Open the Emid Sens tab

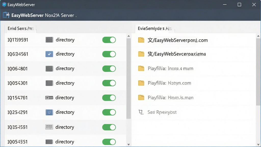coord(20,29)
